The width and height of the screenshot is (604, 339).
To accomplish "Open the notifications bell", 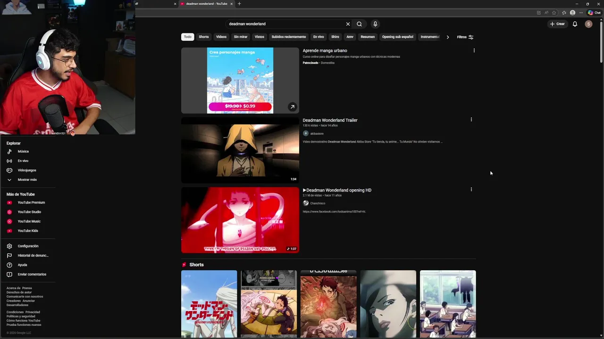I will click(x=575, y=24).
